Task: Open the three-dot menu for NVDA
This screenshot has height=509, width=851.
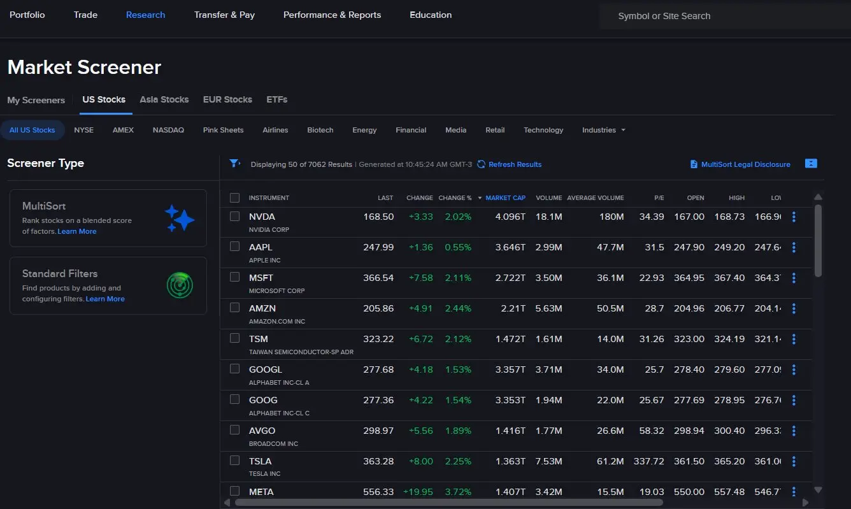Action: point(794,217)
